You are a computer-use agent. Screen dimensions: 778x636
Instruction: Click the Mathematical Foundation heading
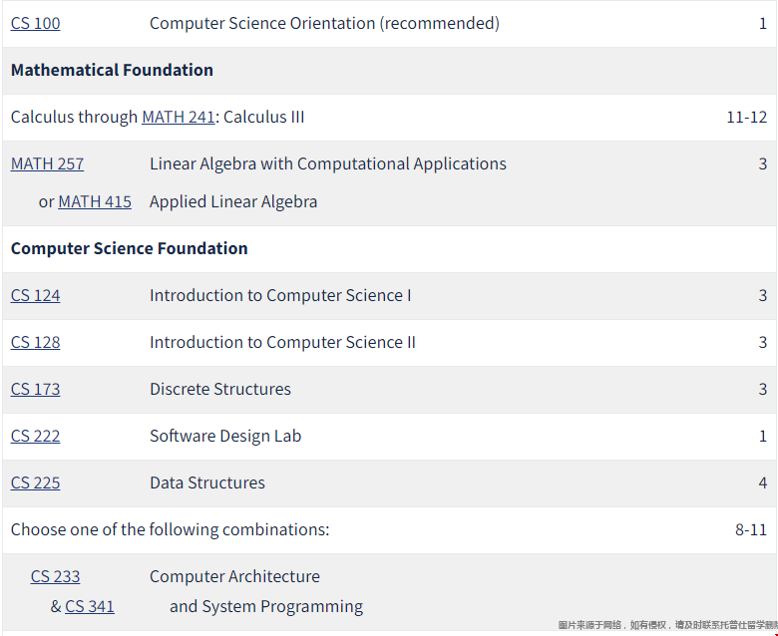112,71
